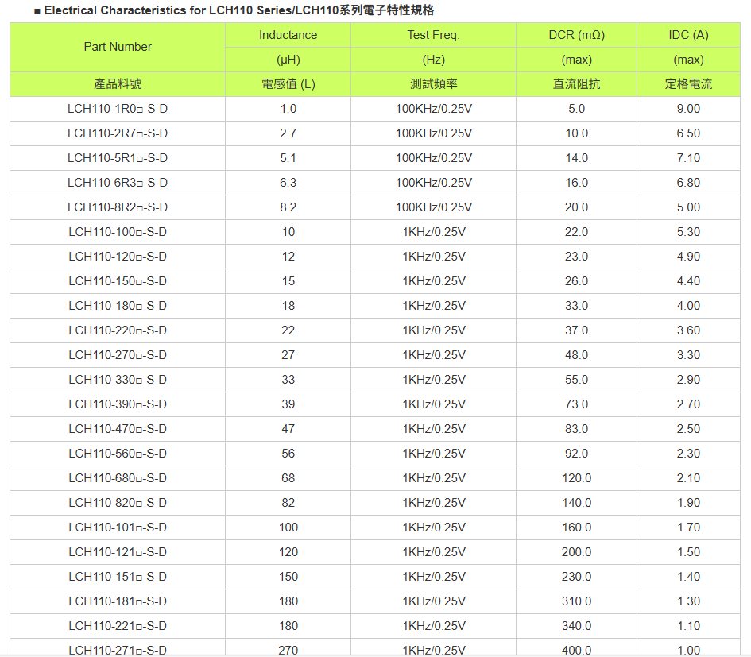Click part number LCH110-680□-S-D

[x=118, y=478]
